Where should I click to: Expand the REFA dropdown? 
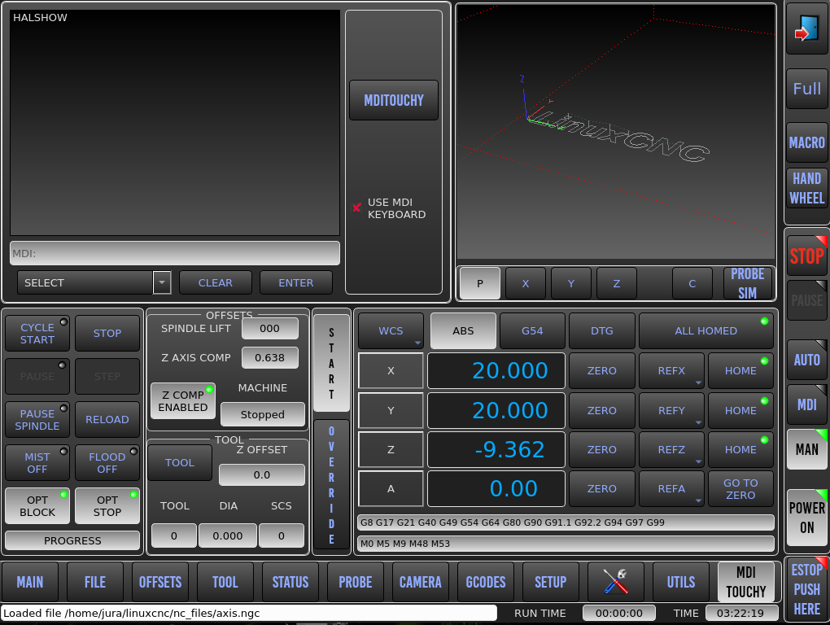tap(671, 488)
